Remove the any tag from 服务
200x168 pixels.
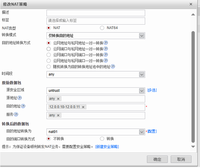coord(58,115)
